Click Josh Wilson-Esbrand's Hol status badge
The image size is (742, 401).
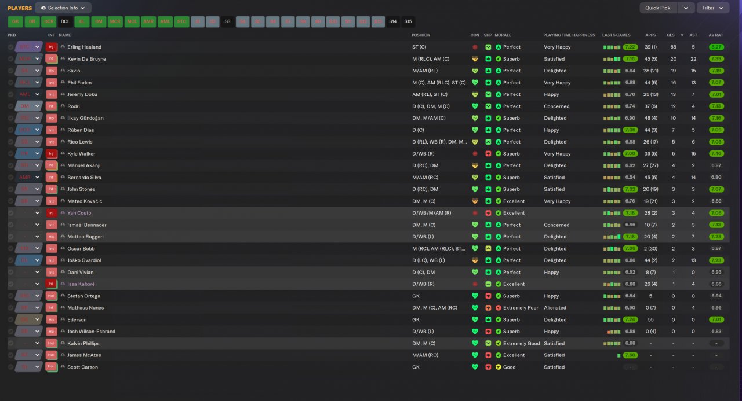(52, 332)
